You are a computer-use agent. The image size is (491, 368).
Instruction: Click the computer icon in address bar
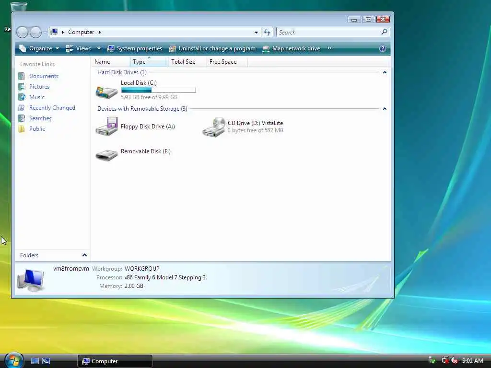(x=54, y=32)
